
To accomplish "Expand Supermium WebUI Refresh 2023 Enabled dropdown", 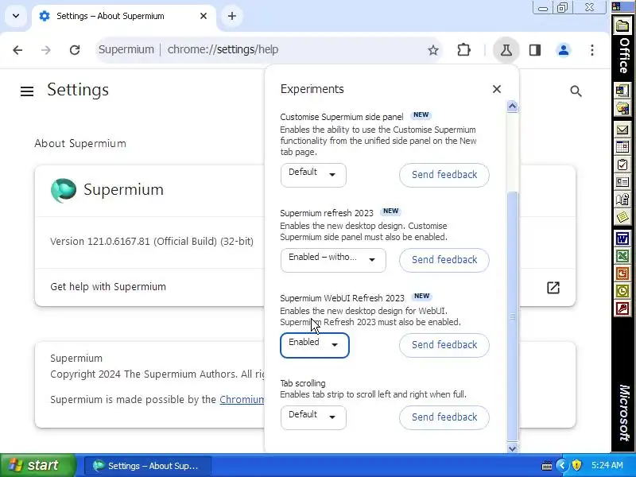I will (314, 345).
